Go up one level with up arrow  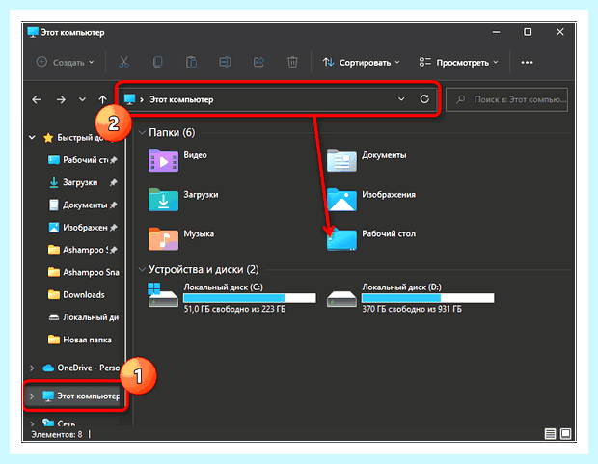point(102,100)
